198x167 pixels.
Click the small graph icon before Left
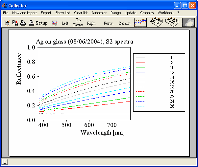click(x=55, y=23)
